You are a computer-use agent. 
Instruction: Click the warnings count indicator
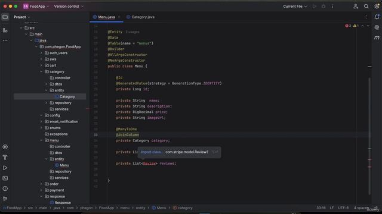356,26
